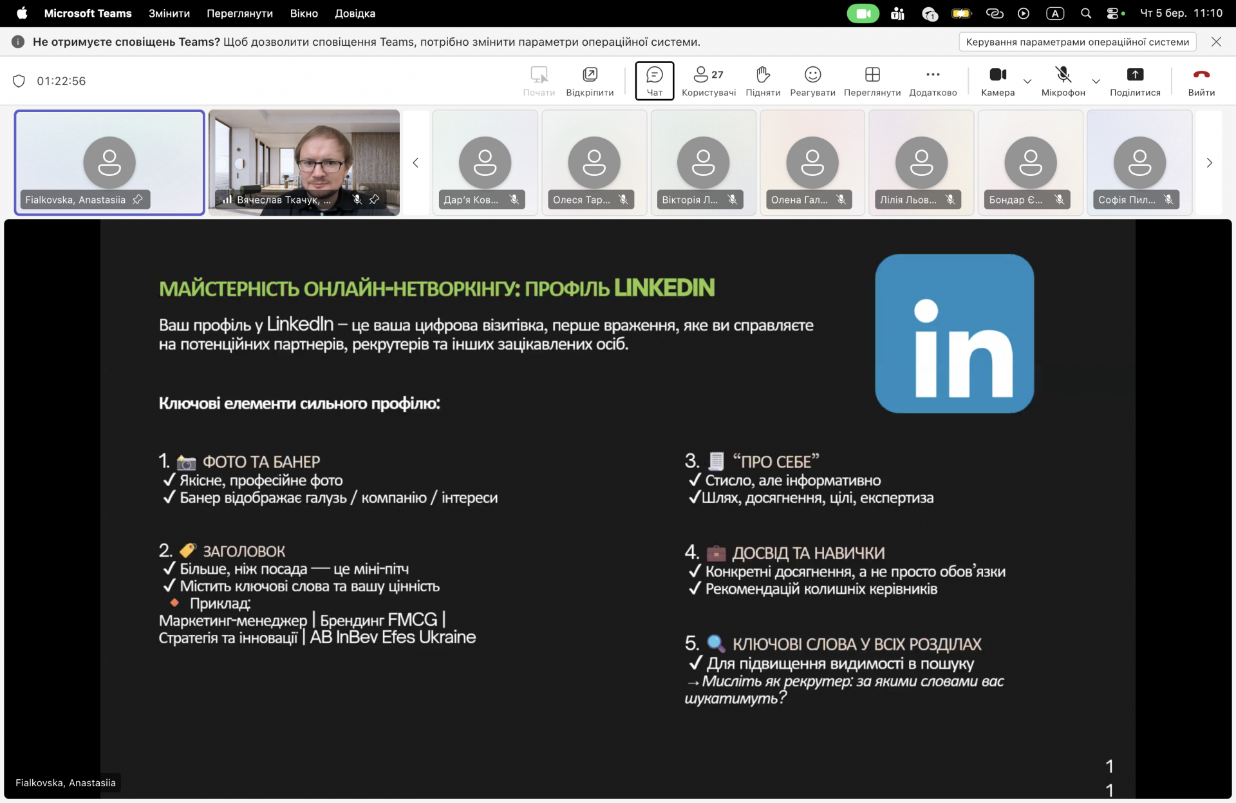The width and height of the screenshot is (1236, 803).
Task: Open reactions menu (Реагувати)
Action: click(x=812, y=80)
